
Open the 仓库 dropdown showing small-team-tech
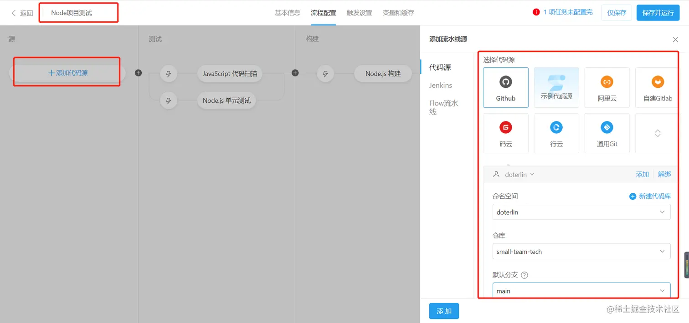(581, 252)
